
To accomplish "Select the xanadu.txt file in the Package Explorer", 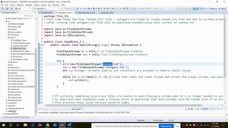I will pyautogui.click(x=12, y=111).
